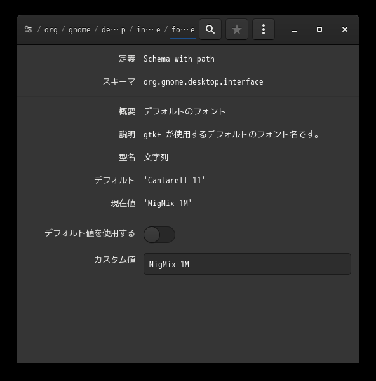376x381 pixels.
Task: Navigate to the gnome path segment
Action: click(x=79, y=30)
